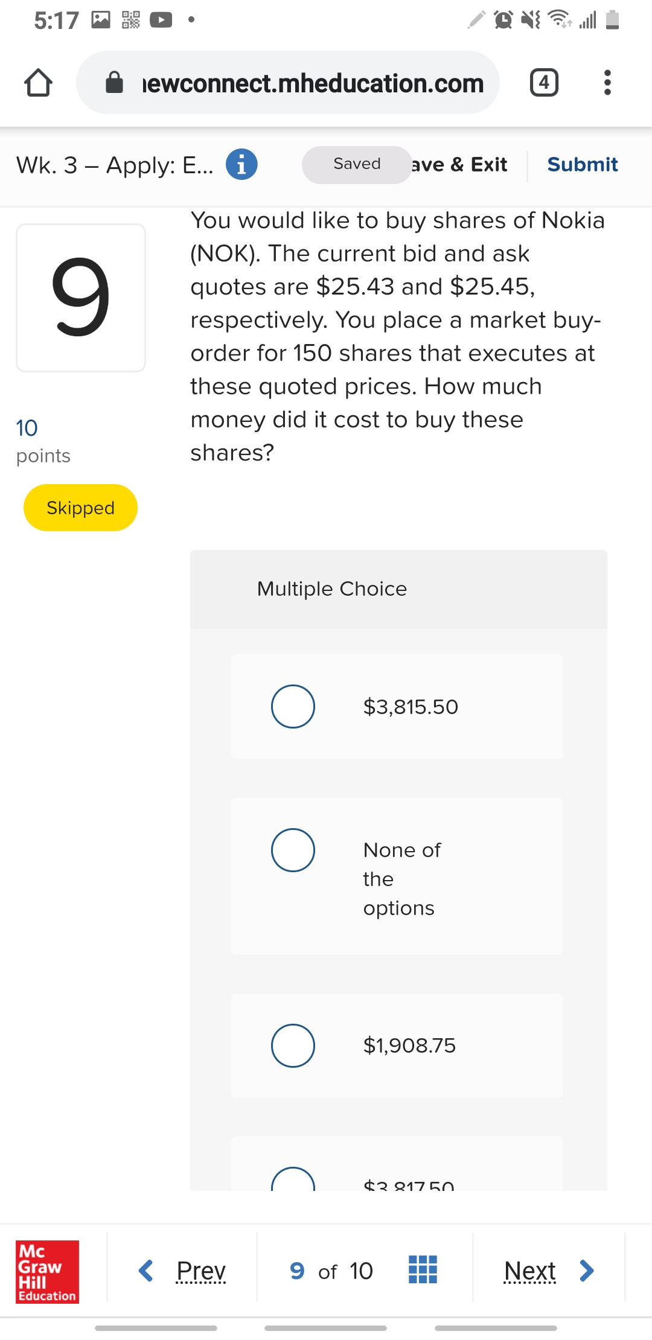
Task: Open the browser three-dot menu
Action: tap(607, 83)
